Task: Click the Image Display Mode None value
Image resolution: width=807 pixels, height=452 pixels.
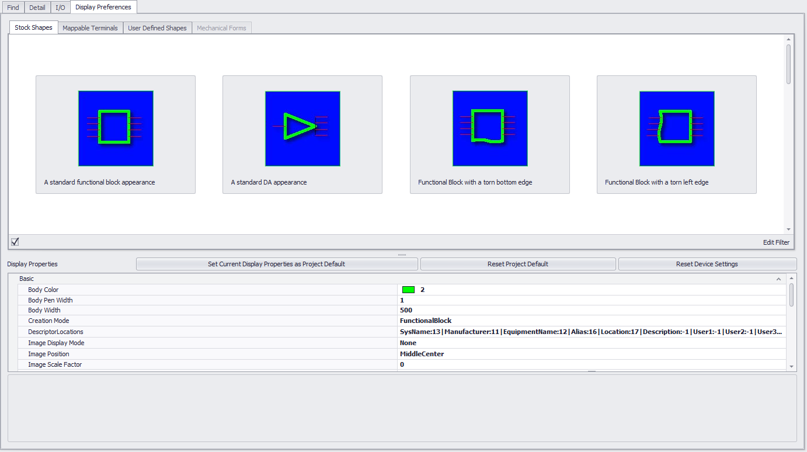Action: [x=408, y=343]
